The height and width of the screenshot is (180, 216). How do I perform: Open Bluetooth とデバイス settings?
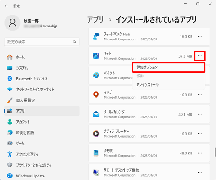point(42,79)
